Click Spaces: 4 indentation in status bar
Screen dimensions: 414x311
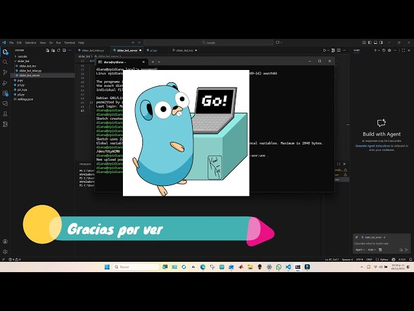pyautogui.click(x=347, y=259)
